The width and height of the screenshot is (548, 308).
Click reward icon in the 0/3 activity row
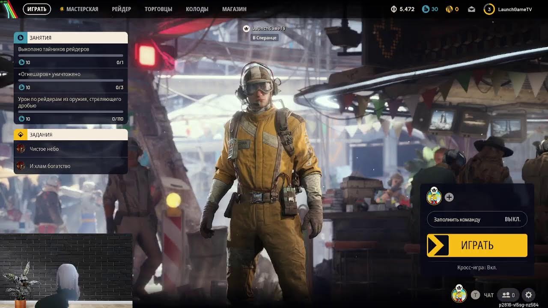pos(22,87)
